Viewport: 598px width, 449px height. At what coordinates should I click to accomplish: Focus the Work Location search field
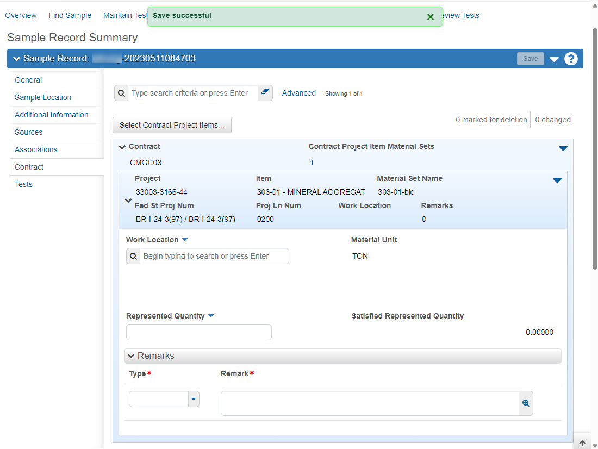pos(214,257)
